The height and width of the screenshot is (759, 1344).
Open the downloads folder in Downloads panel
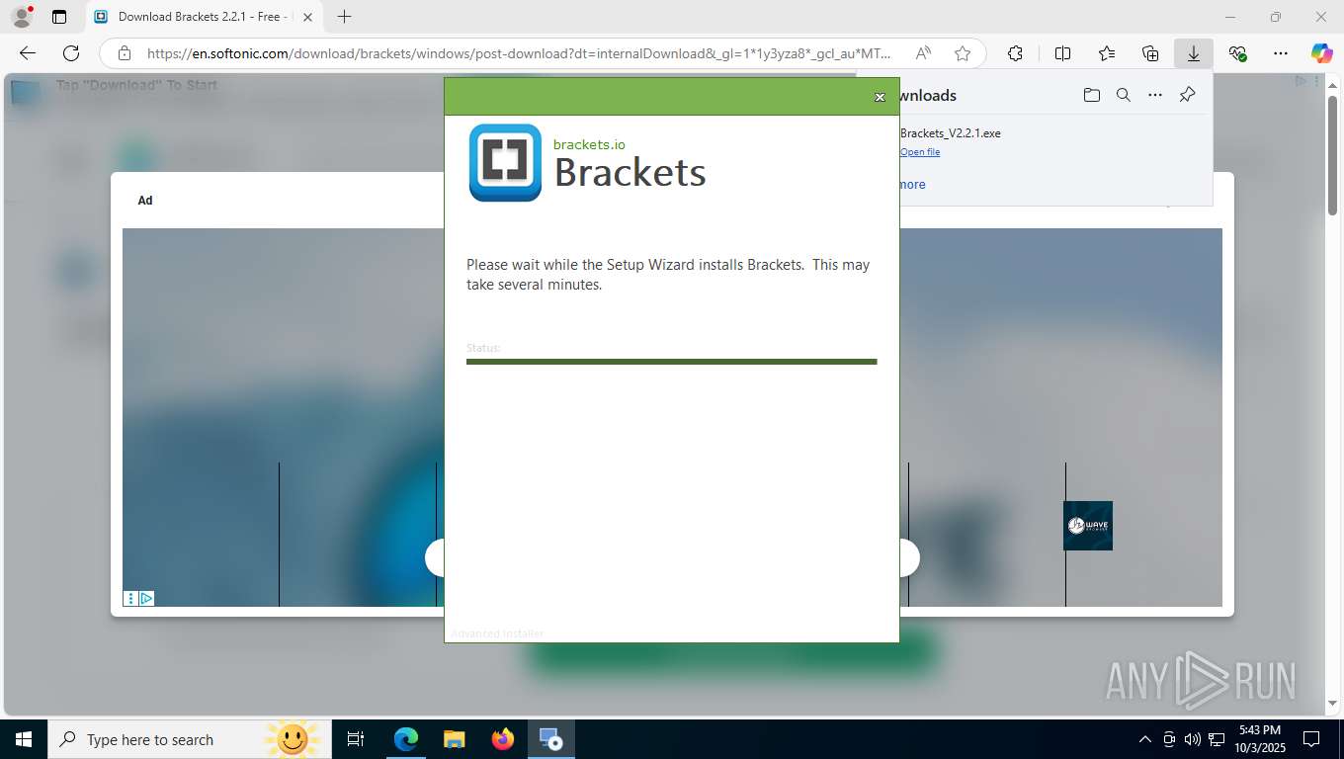[x=1091, y=95]
